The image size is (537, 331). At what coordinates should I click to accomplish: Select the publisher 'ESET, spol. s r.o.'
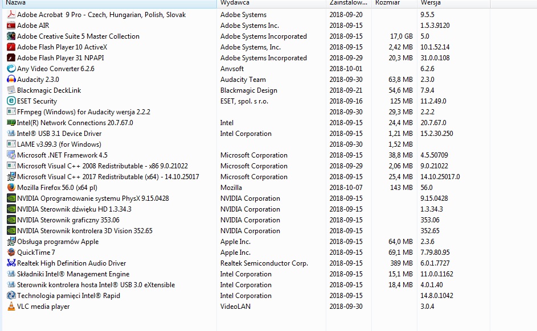click(244, 101)
